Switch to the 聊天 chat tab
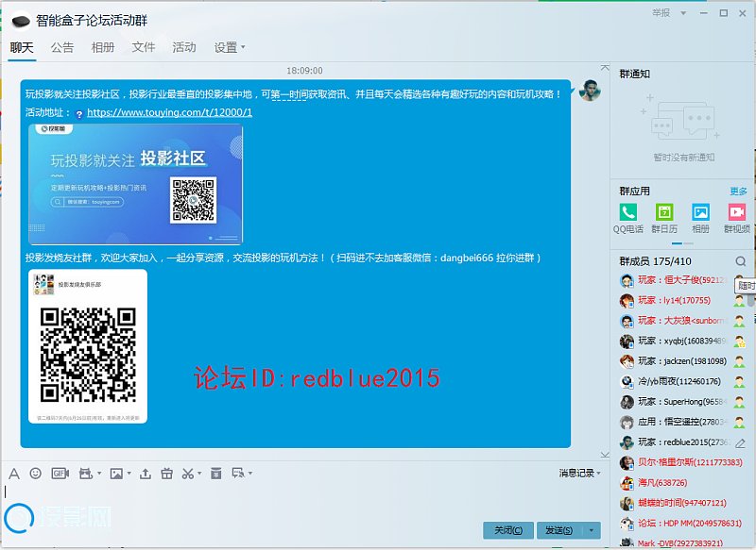756x550 pixels. (22, 47)
